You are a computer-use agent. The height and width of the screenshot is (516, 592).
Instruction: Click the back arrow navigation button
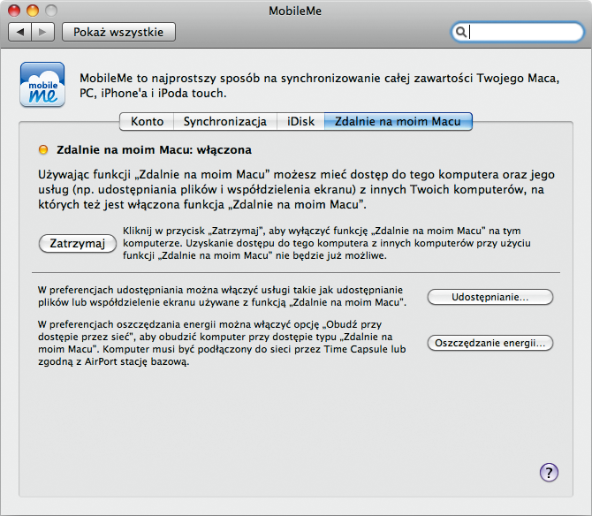[20, 32]
